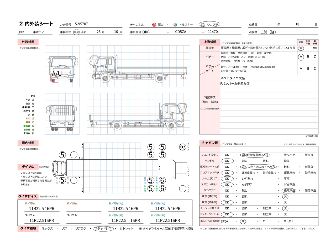
Task: Select circled A rating for ボデー
Action: tap(301, 57)
